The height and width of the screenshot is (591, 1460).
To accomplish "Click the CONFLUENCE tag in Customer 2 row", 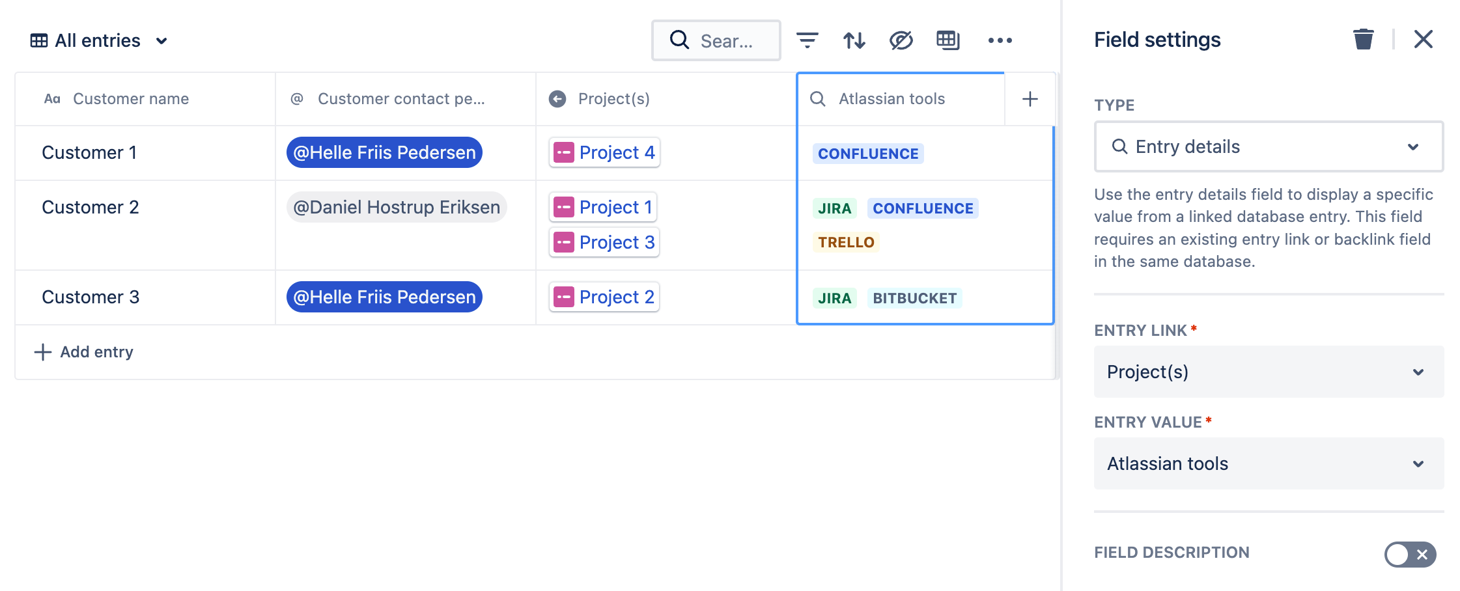I will click(923, 208).
